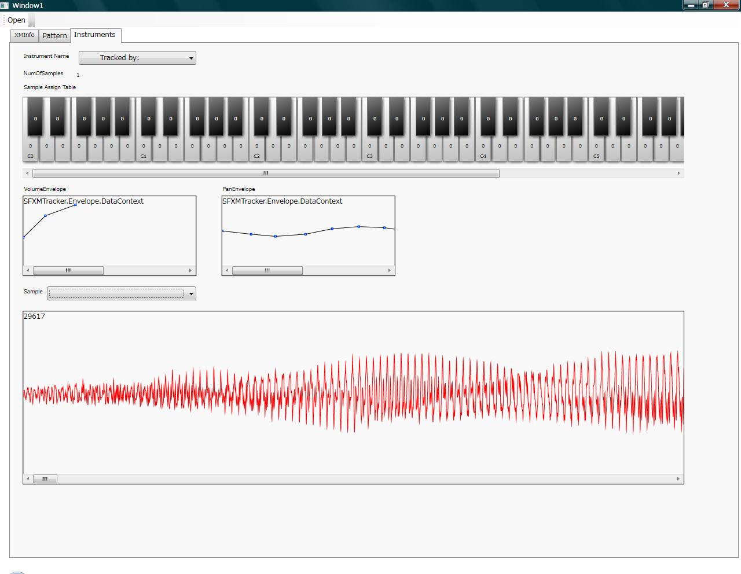Click the PanEnvelope scrollbar thumb

pyautogui.click(x=267, y=270)
